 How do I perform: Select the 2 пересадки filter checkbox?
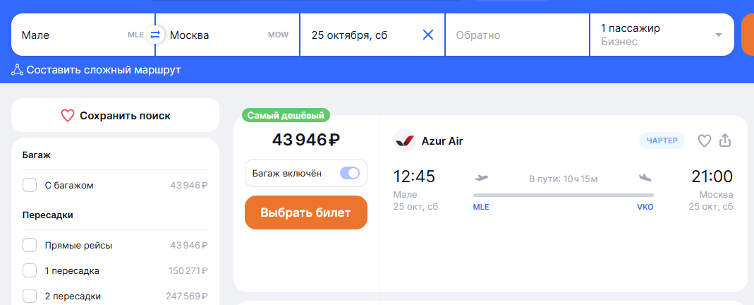pos(30,296)
